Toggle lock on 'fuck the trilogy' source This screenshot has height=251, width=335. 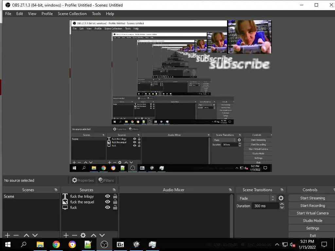click(x=115, y=196)
